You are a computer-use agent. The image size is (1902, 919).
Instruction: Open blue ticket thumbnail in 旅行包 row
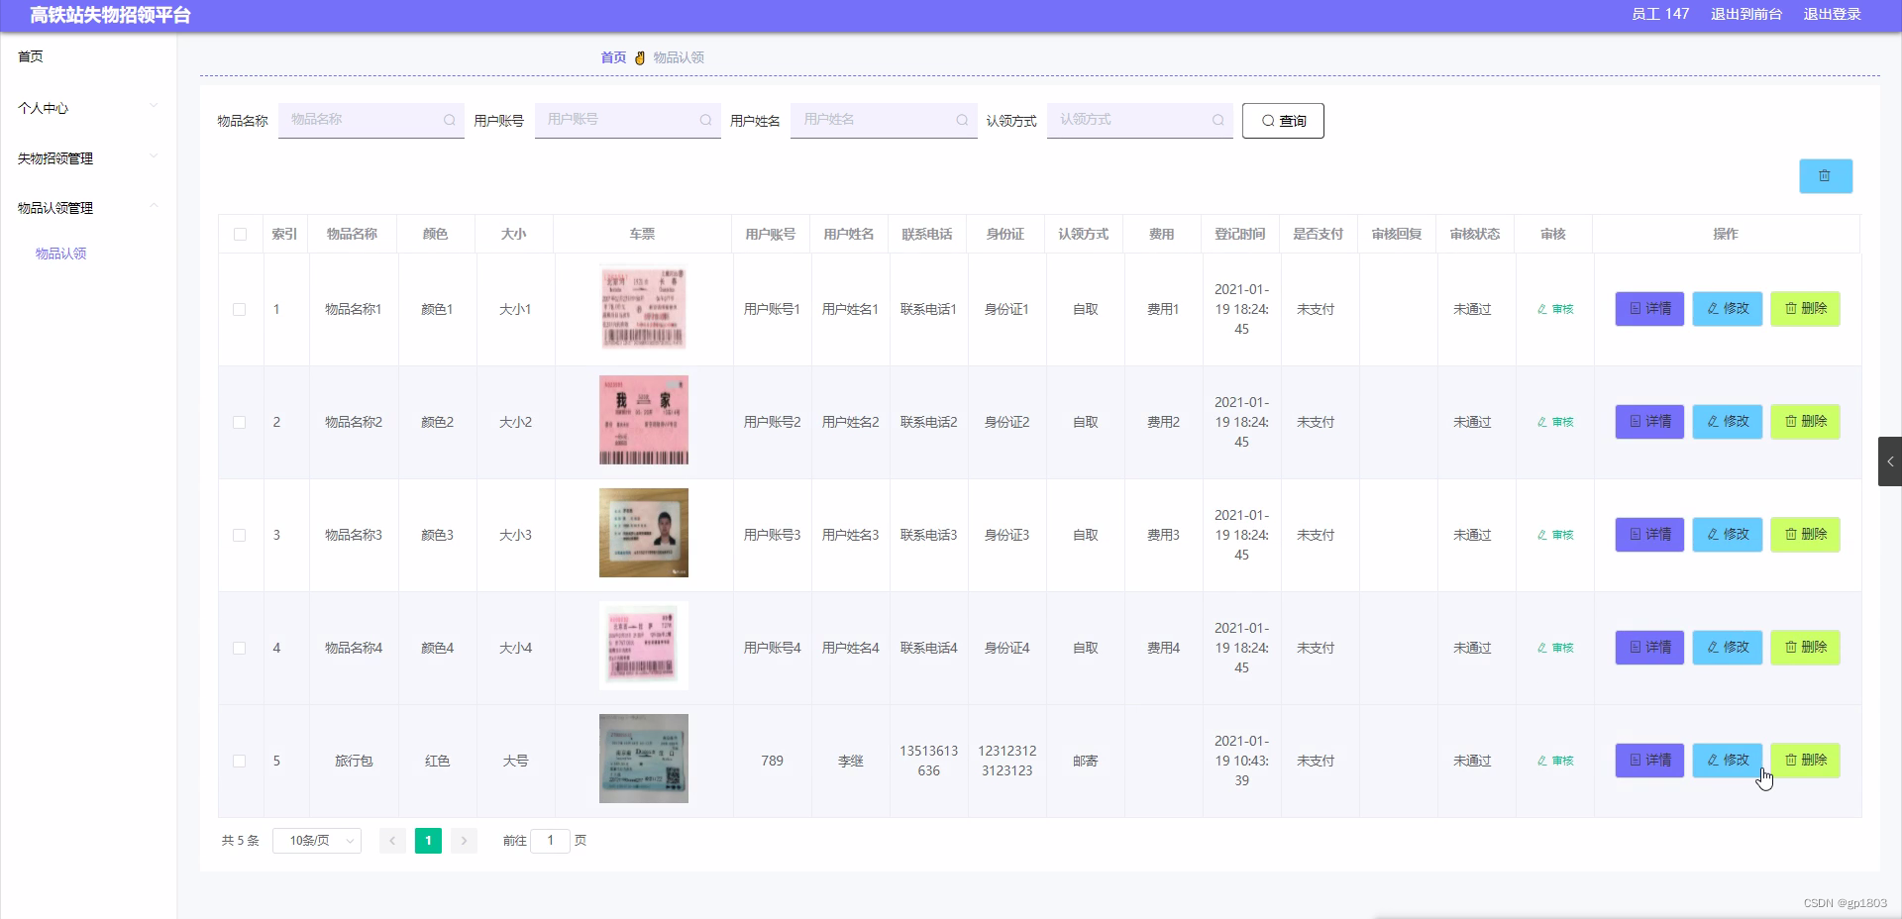click(x=644, y=759)
